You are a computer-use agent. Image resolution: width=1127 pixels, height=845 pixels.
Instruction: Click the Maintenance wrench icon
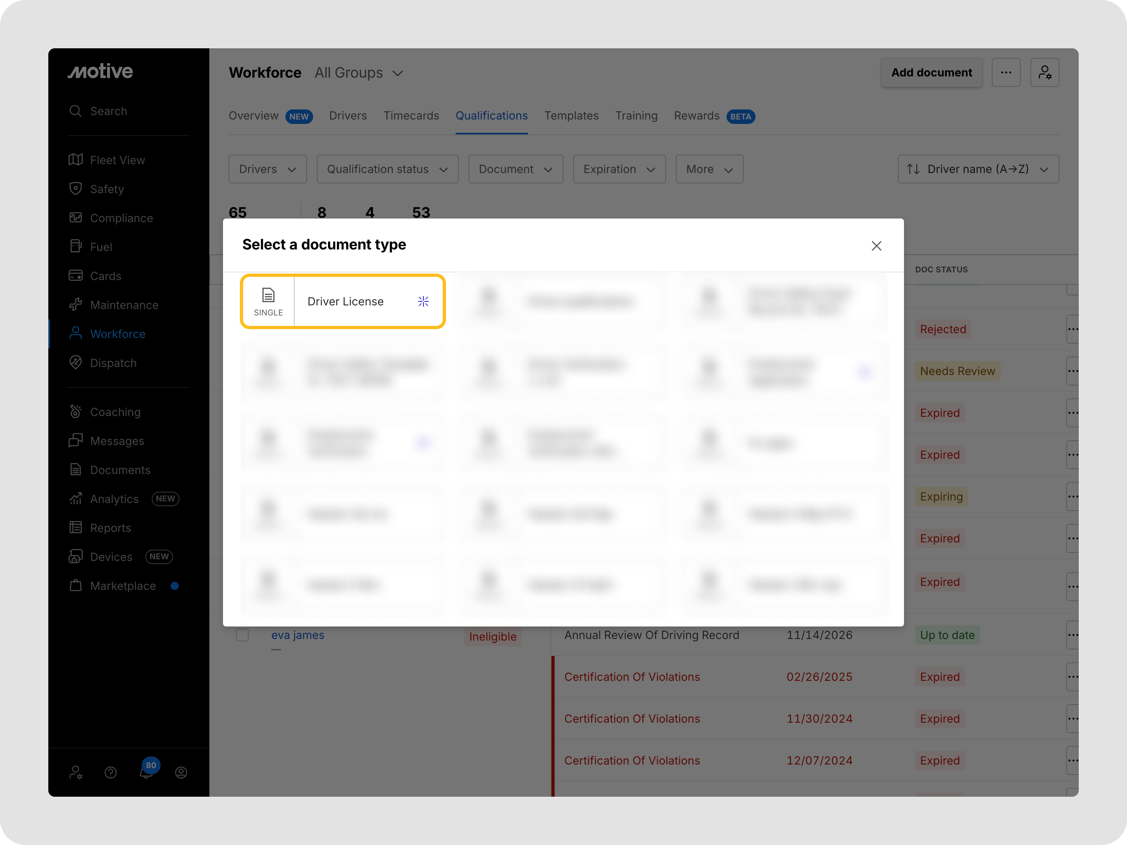[x=75, y=305]
